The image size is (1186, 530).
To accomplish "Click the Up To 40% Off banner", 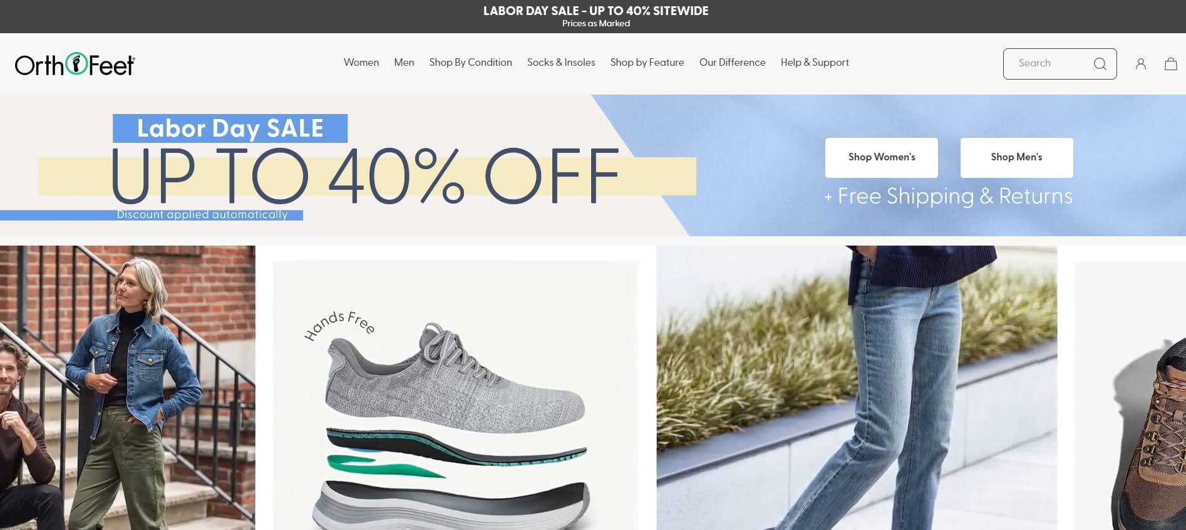I will (x=593, y=165).
